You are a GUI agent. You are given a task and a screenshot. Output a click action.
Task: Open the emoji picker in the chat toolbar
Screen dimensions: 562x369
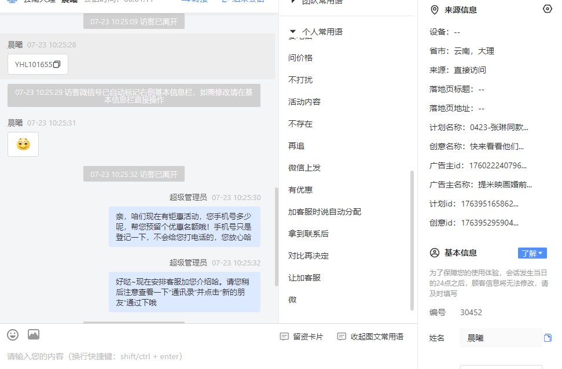13,335
